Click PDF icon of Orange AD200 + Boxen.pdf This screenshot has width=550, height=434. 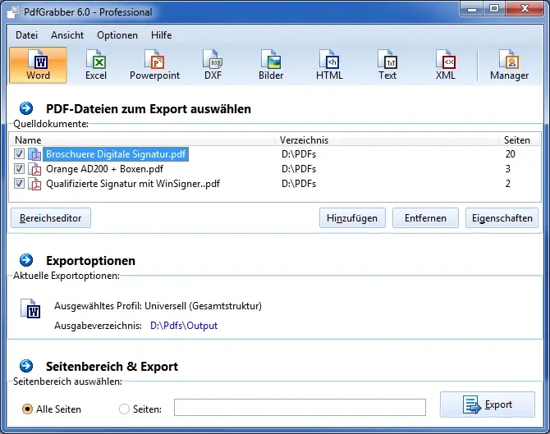pyautogui.click(x=34, y=169)
